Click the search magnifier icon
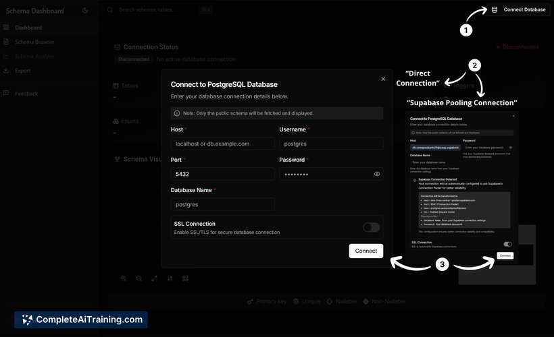Viewport: 554px width, 337px height. point(110,10)
